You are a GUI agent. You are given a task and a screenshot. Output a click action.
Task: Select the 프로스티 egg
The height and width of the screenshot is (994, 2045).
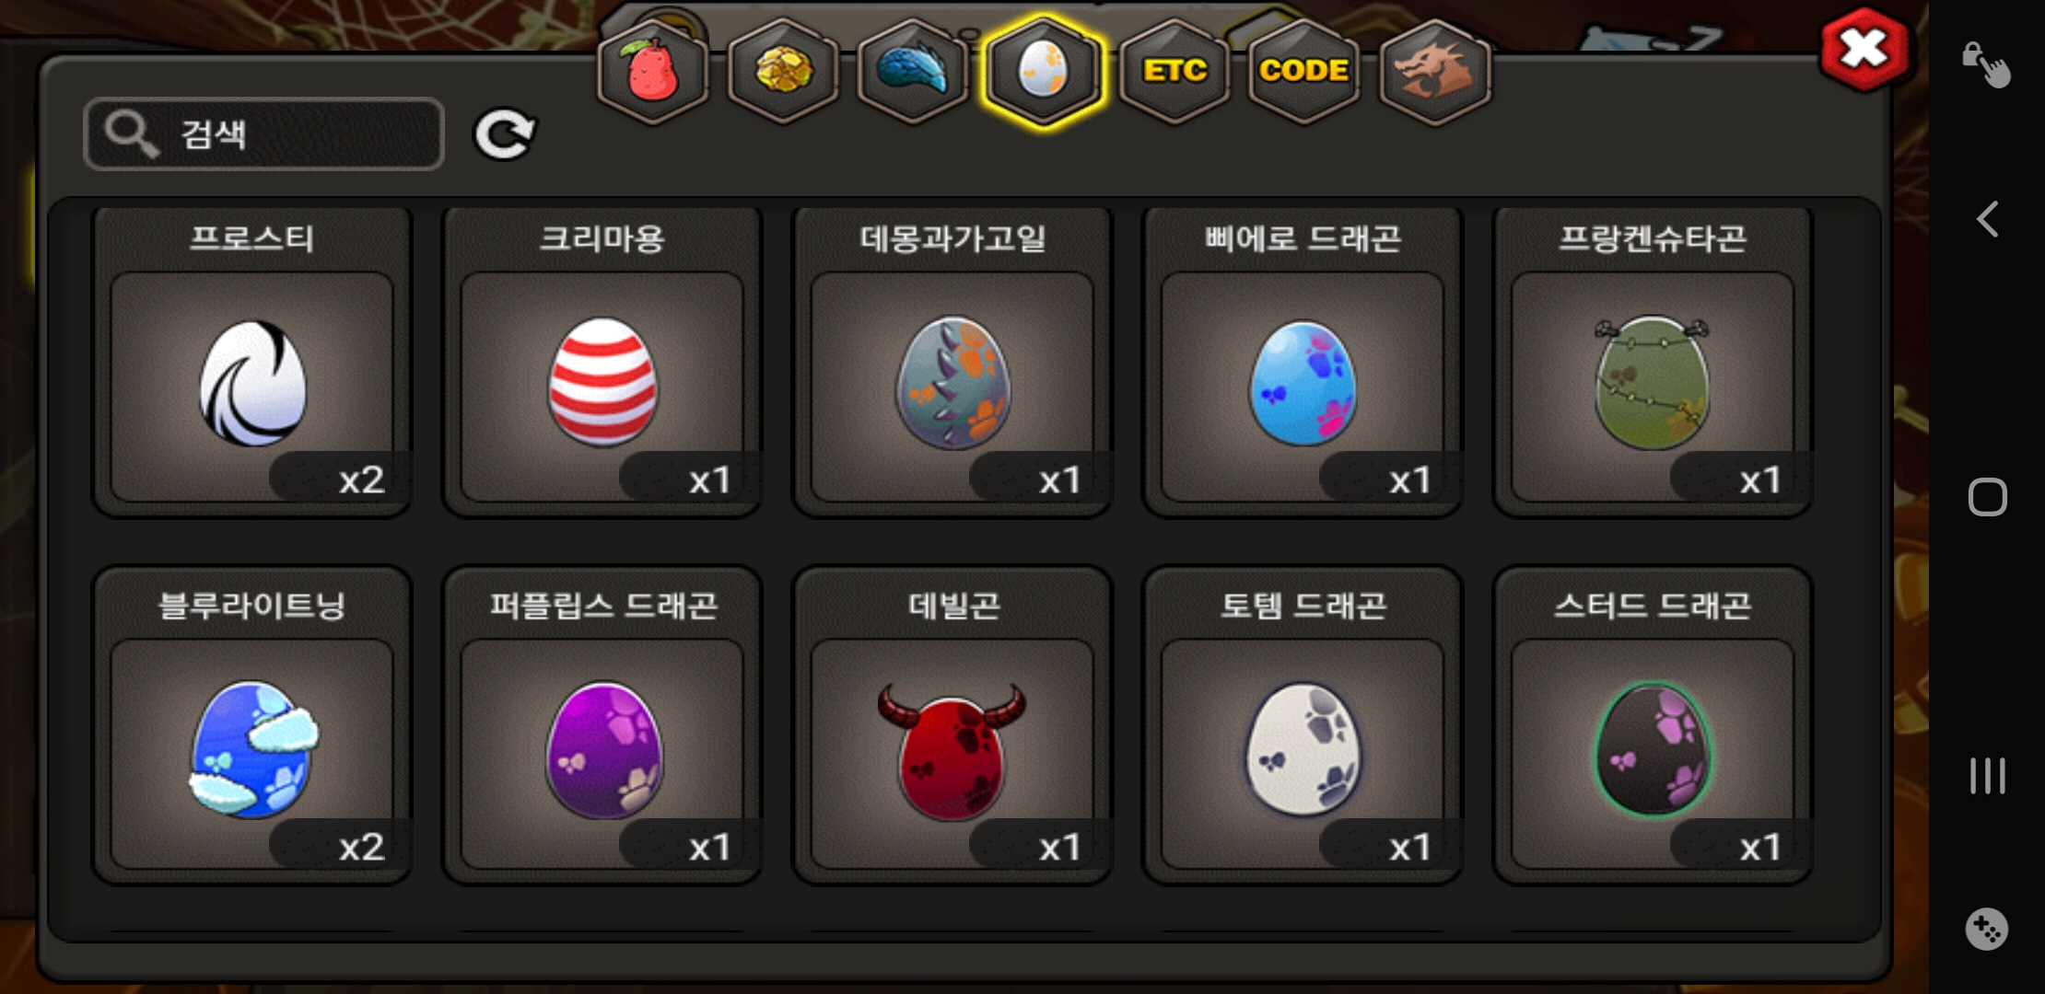[252, 361]
